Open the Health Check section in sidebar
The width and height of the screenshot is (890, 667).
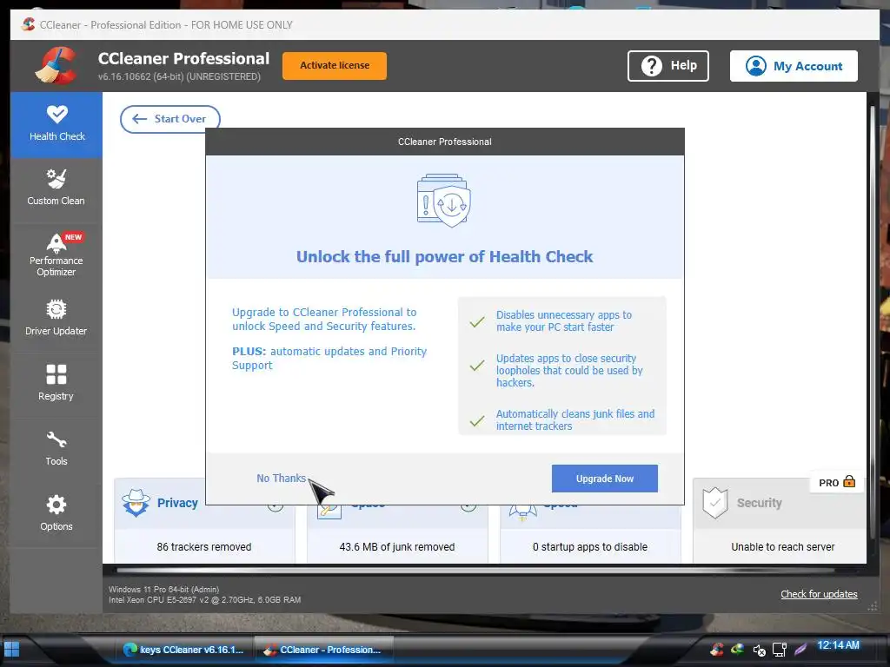pos(56,124)
